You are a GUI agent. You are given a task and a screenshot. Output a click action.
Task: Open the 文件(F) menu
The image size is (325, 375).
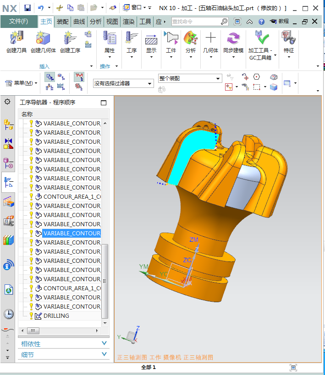19,22
